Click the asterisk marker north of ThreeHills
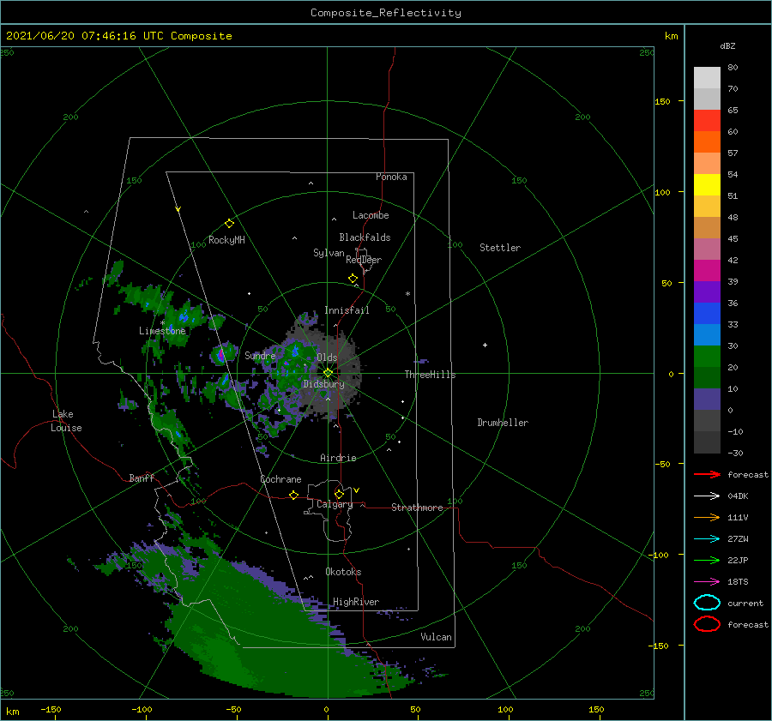772x721 pixels. point(407,294)
